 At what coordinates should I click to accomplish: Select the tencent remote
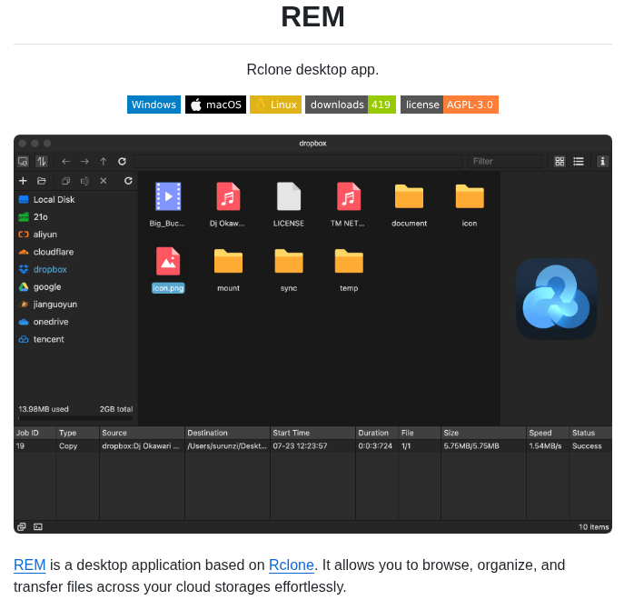pos(75,339)
